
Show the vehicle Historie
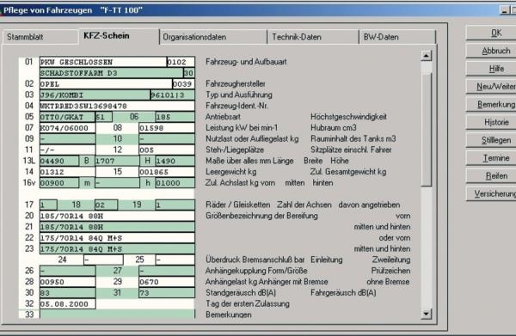pyautogui.click(x=491, y=122)
